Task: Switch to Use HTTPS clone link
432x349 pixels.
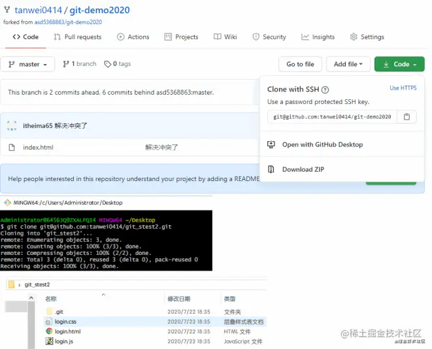Action: pyautogui.click(x=403, y=88)
